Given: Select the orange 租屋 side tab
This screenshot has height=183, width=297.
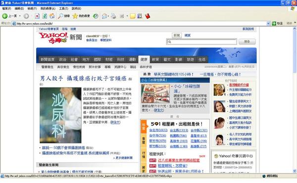Looking at the screenshot, I should (144, 127).
